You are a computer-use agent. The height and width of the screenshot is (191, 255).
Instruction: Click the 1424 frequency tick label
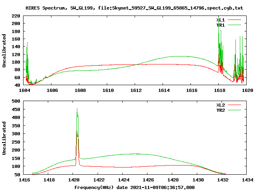(x=124, y=180)
